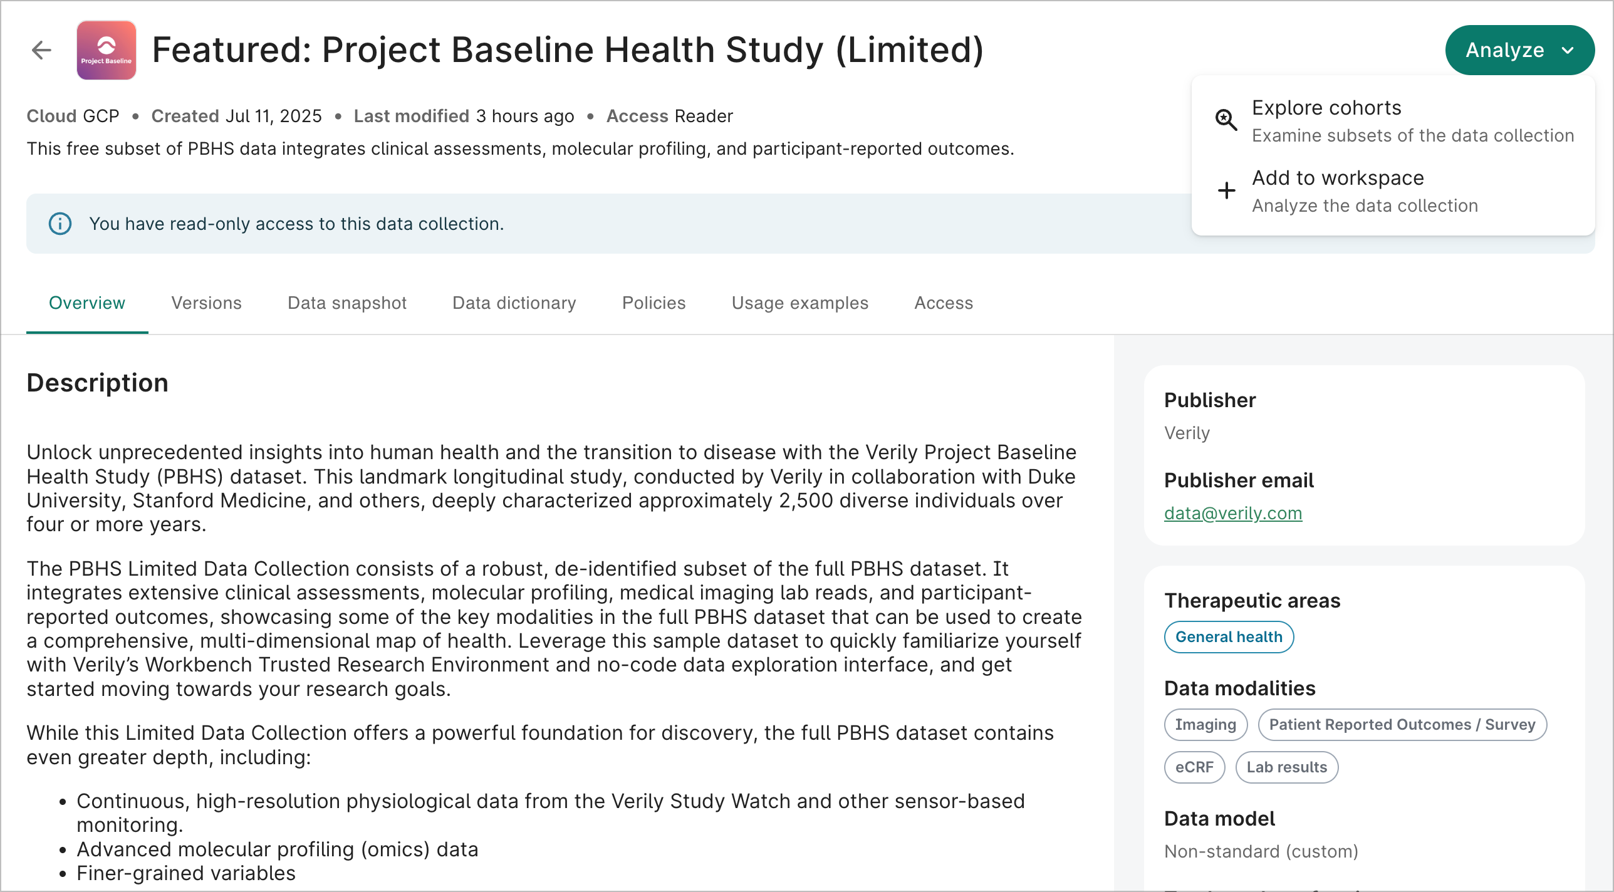This screenshot has height=892, width=1614.
Task: Click the Project Baseline logo thumbnail
Action: [x=107, y=50]
